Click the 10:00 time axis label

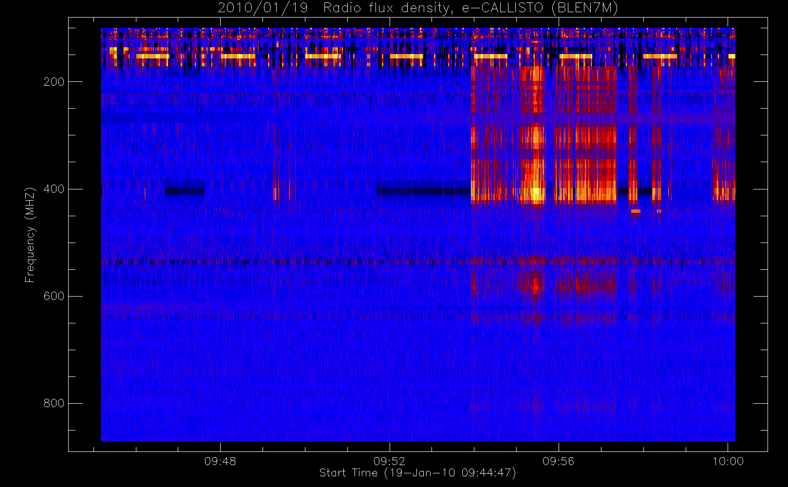pos(728,461)
